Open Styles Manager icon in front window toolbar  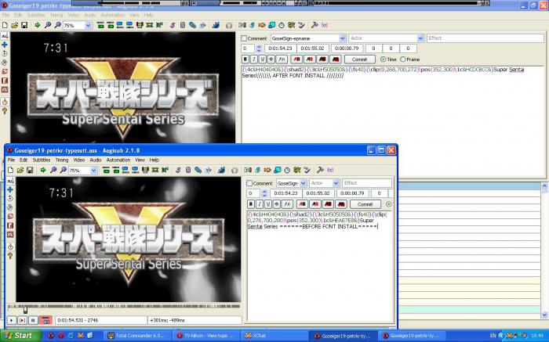178,170
